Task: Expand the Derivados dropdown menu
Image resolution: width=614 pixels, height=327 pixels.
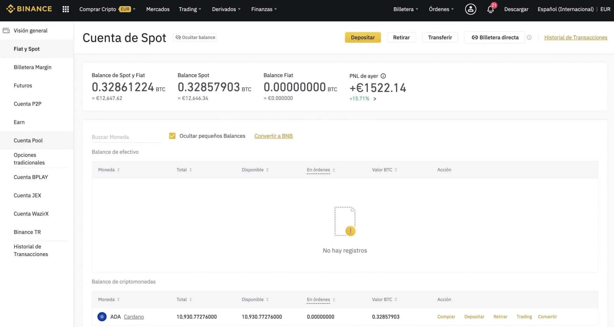Action: (226, 9)
